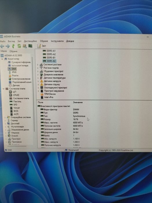Click the green Up arrow toolbar icon
This screenshot has height=203, width=152.
tap(13, 46)
